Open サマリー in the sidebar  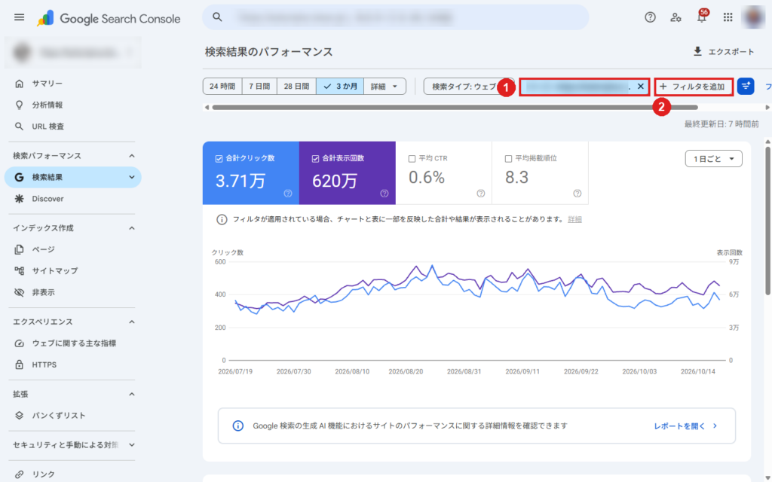click(x=72, y=84)
